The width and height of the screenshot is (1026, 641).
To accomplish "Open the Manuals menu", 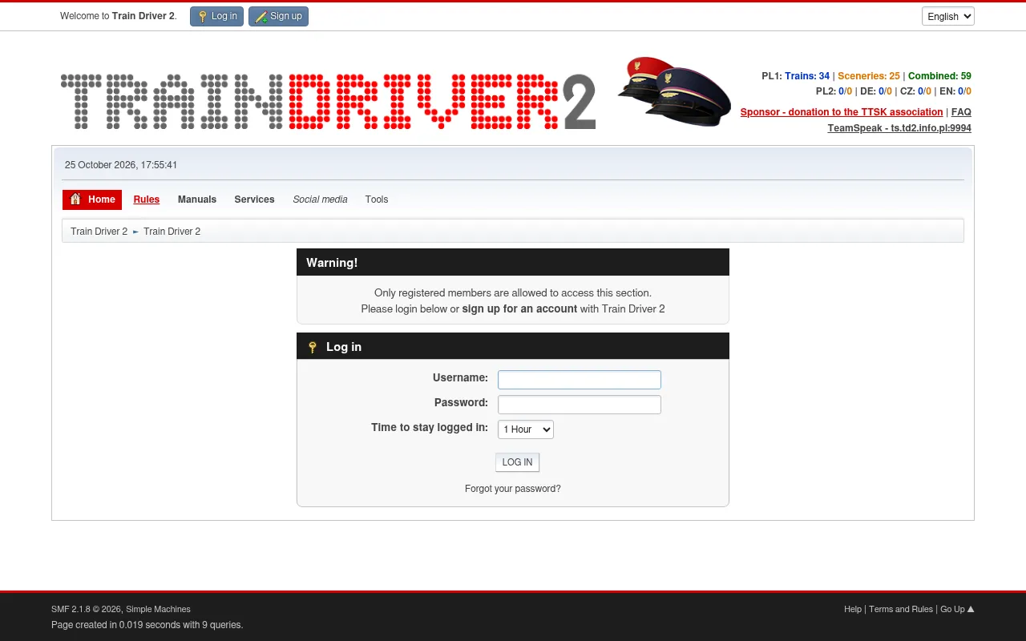I will coord(197,200).
